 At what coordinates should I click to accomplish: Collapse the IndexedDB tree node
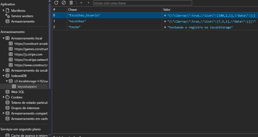coord(4,76)
